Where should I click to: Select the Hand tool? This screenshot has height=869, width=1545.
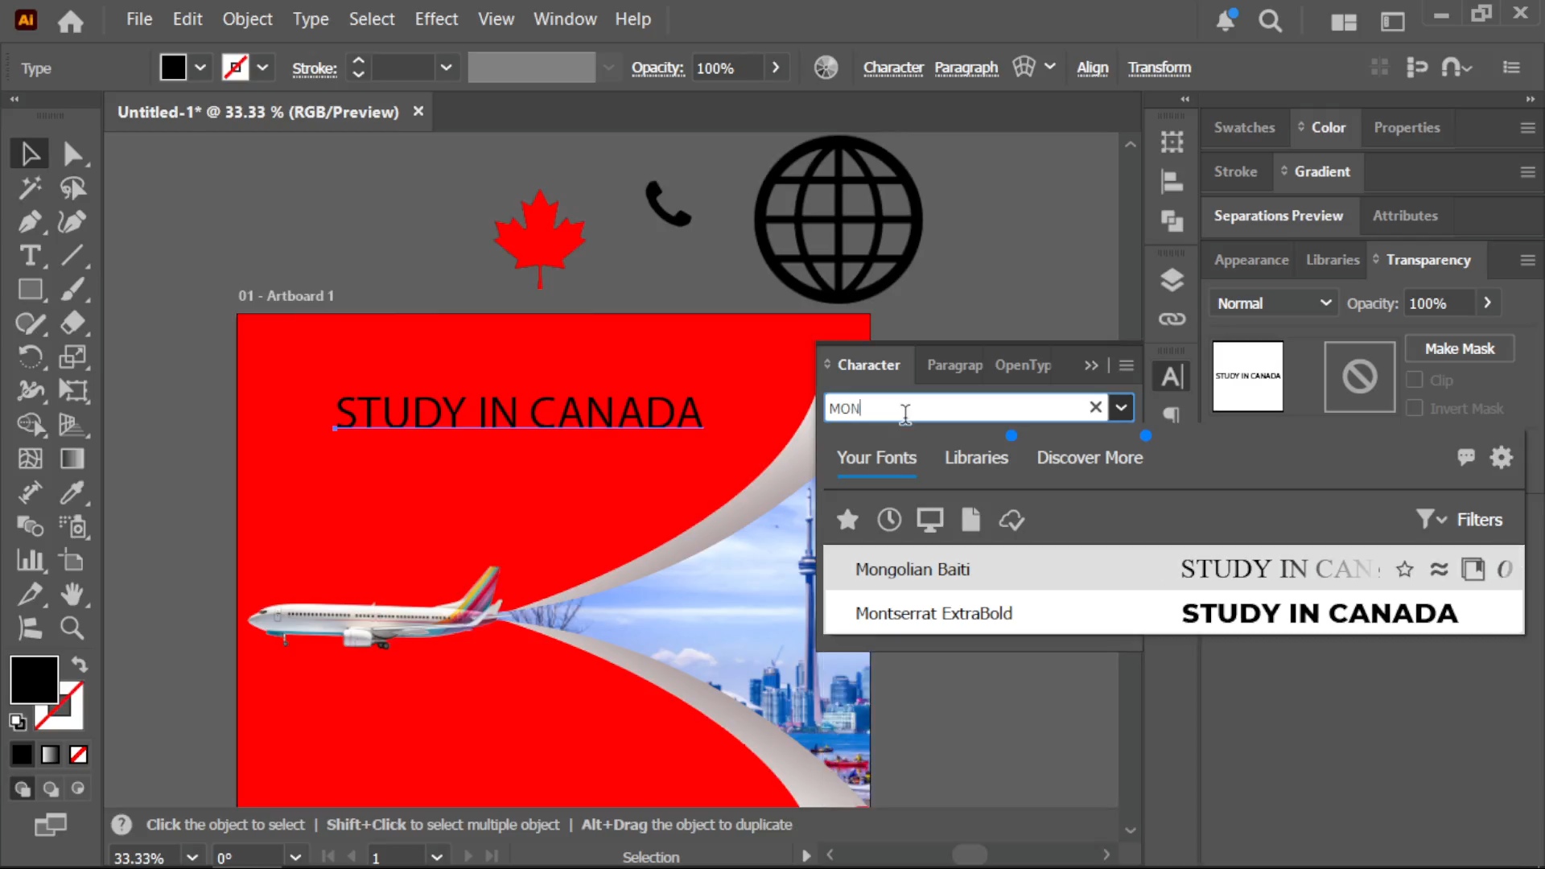click(72, 594)
